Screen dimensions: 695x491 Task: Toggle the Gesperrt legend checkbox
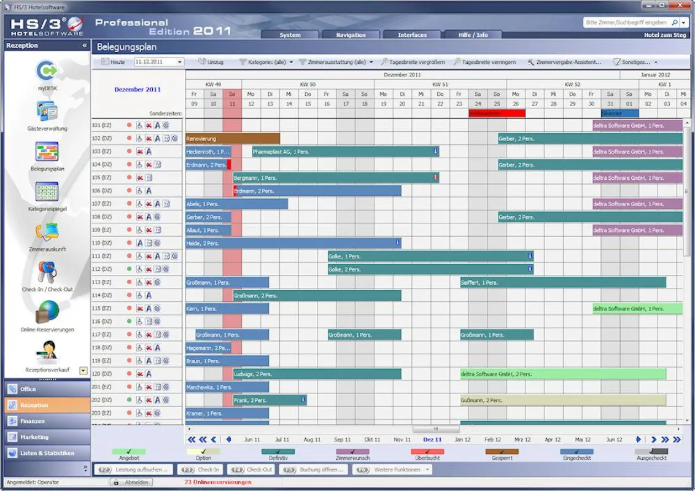click(502, 452)
